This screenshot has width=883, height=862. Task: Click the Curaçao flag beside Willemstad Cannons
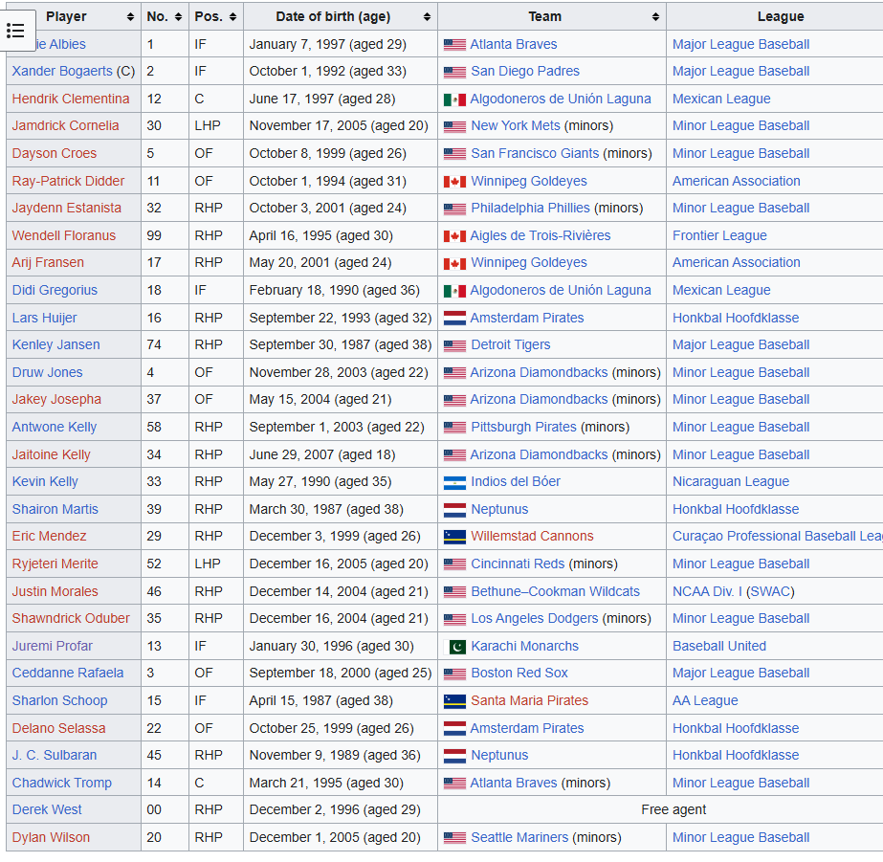[454, 537]
